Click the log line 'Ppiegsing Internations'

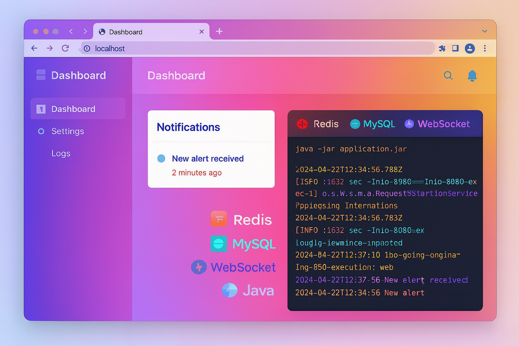click(347, 206)
